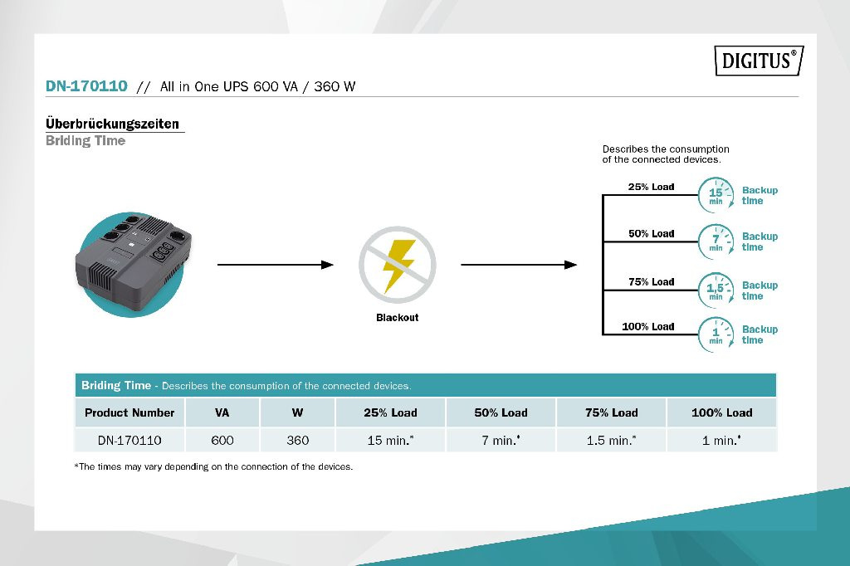Select the 50% Load column header

coord(501,412)
